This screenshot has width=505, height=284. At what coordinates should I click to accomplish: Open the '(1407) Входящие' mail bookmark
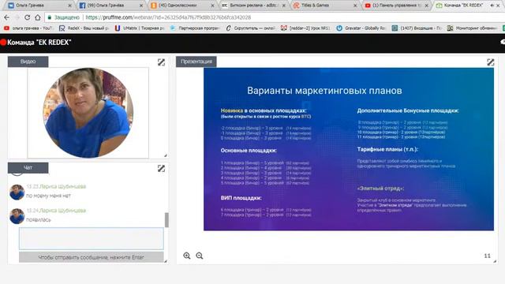[x=417, y=28]
